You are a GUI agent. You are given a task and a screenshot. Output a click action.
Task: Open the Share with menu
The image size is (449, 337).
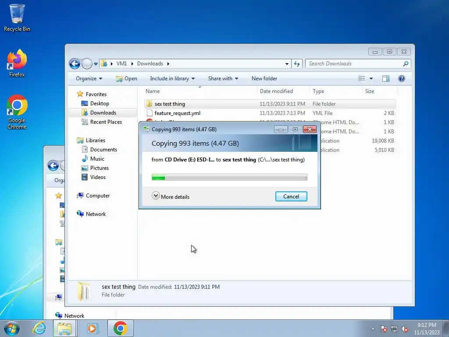tap(223, 79)
